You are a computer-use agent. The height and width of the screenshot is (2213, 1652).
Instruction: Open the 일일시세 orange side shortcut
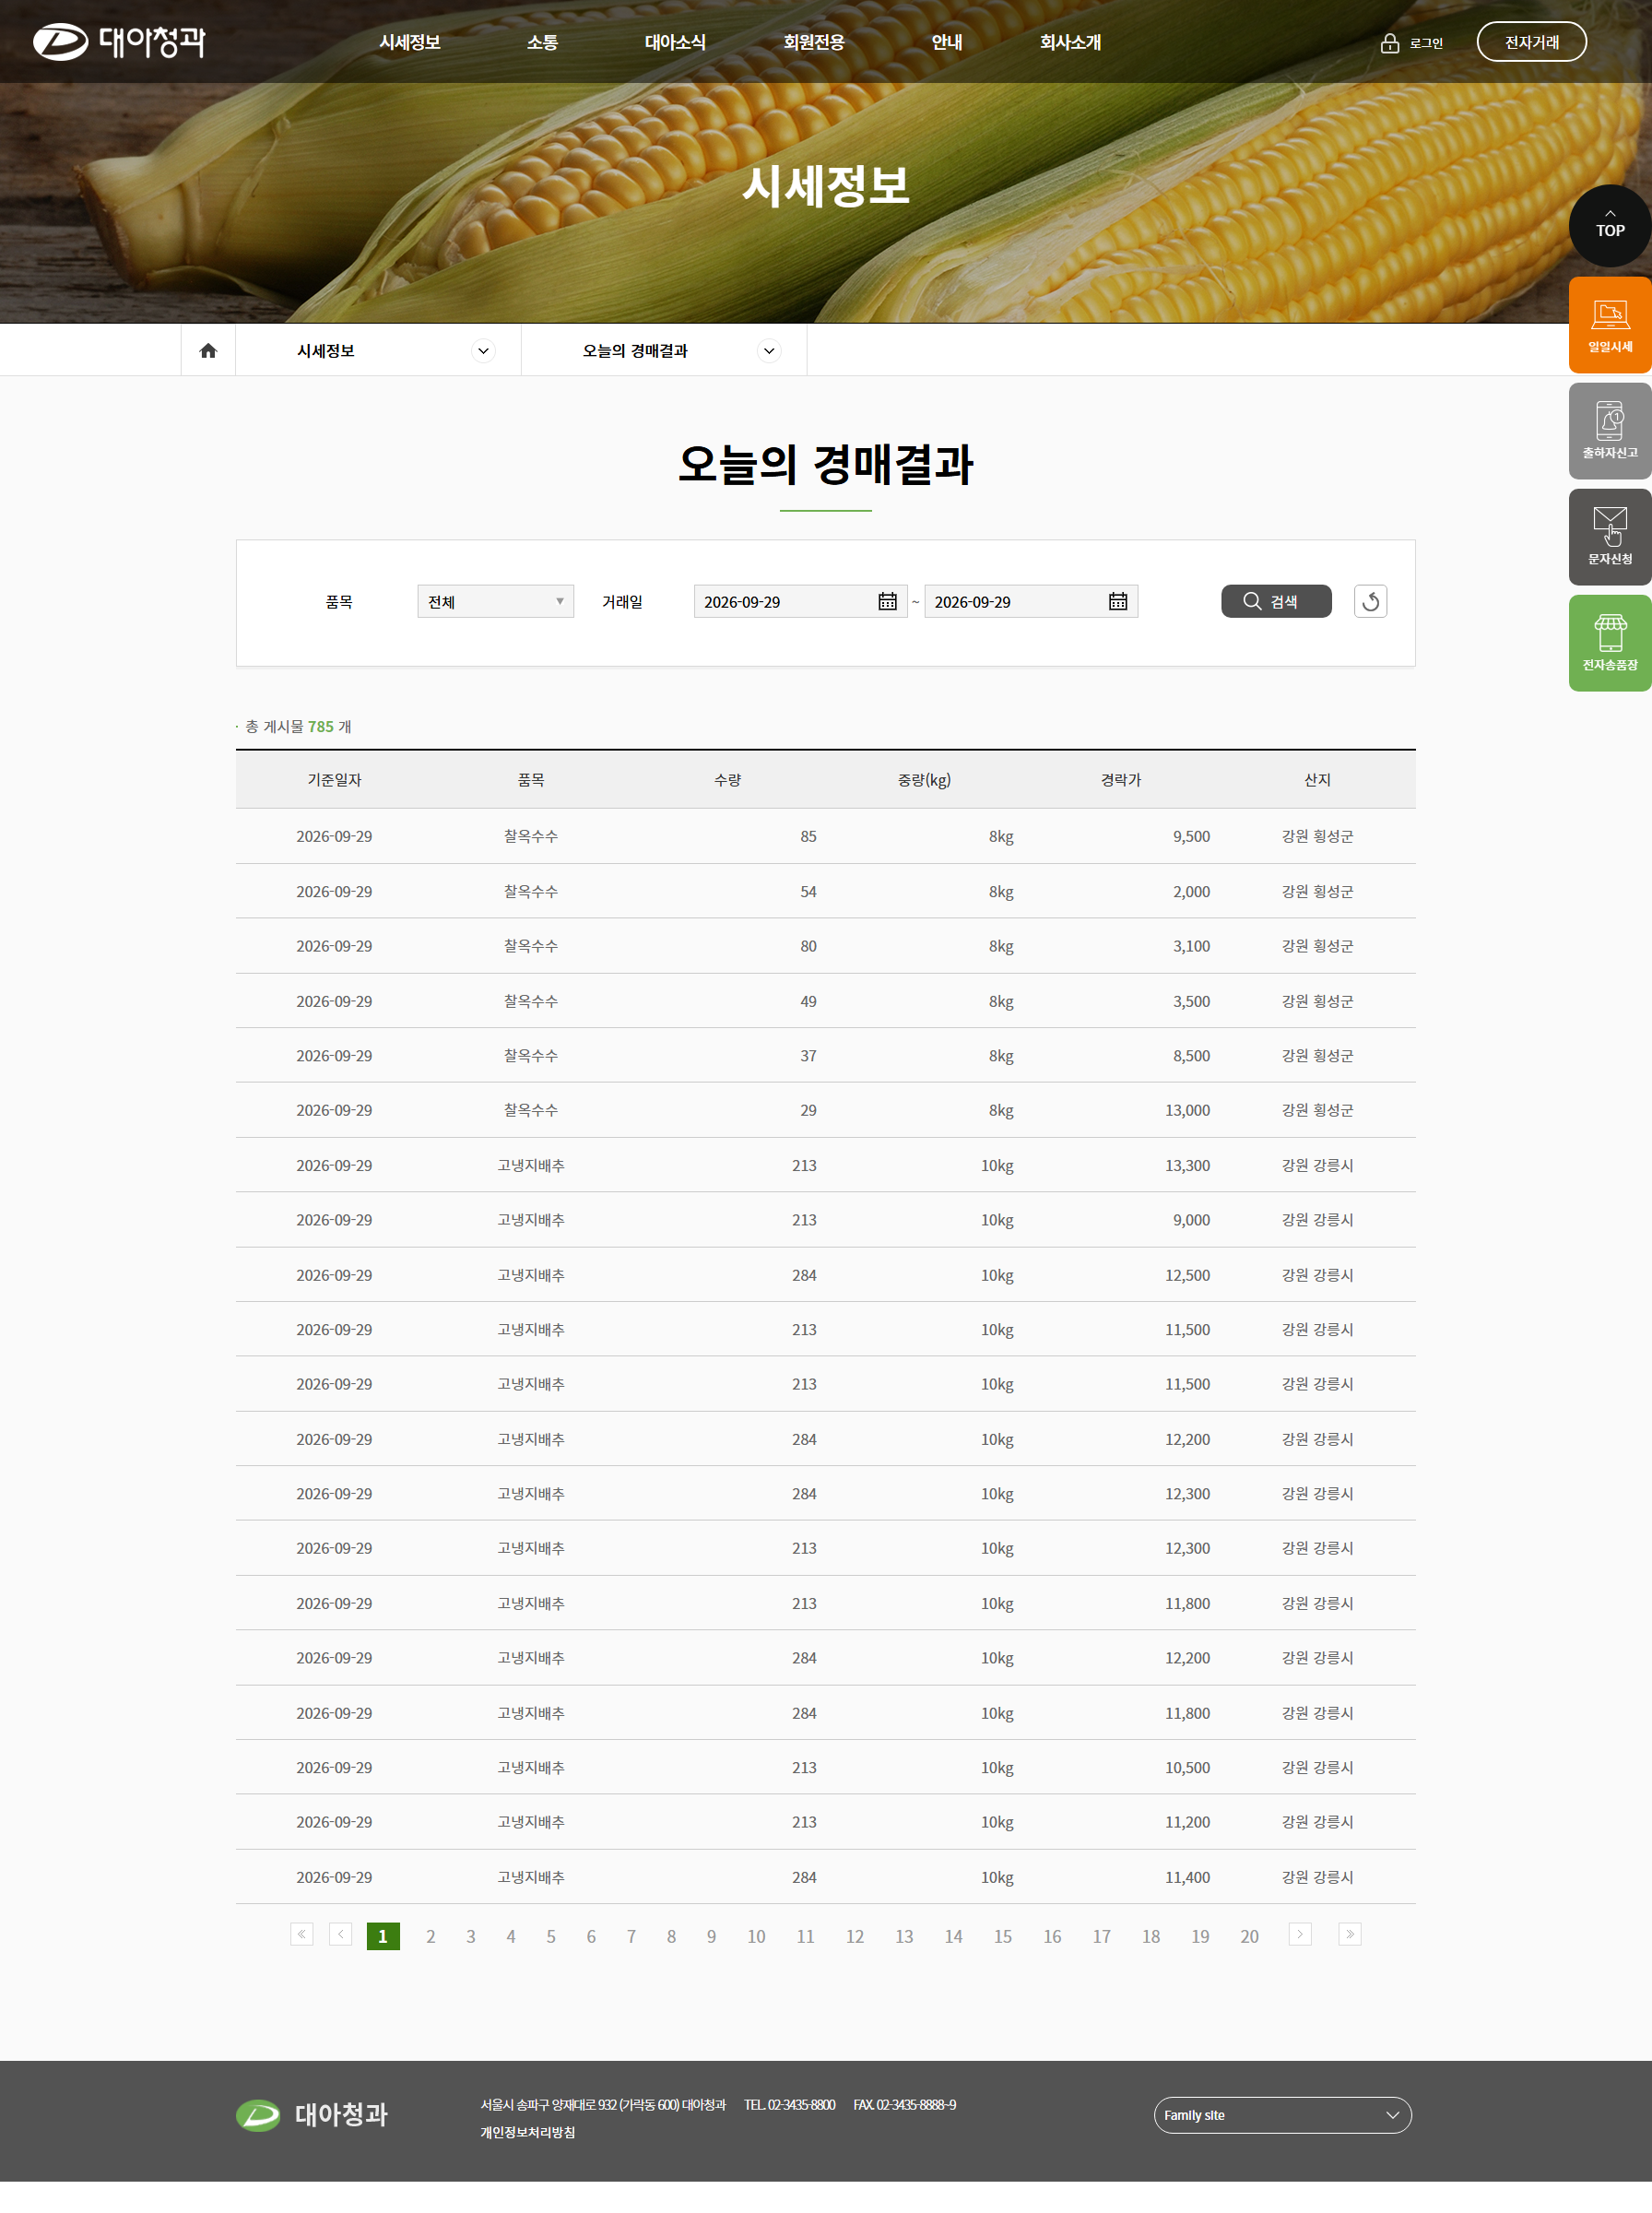tap(1610, 325)
